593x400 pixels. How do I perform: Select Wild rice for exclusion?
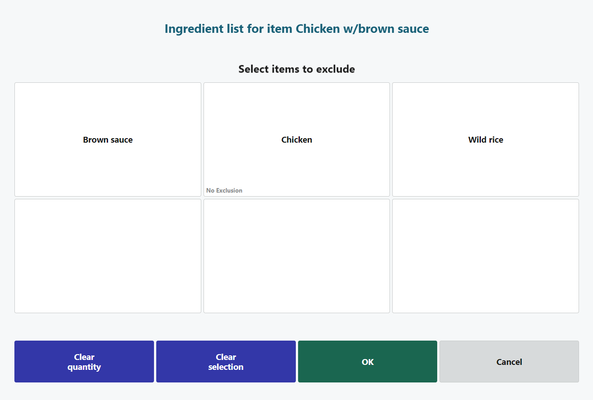[485, 139]
